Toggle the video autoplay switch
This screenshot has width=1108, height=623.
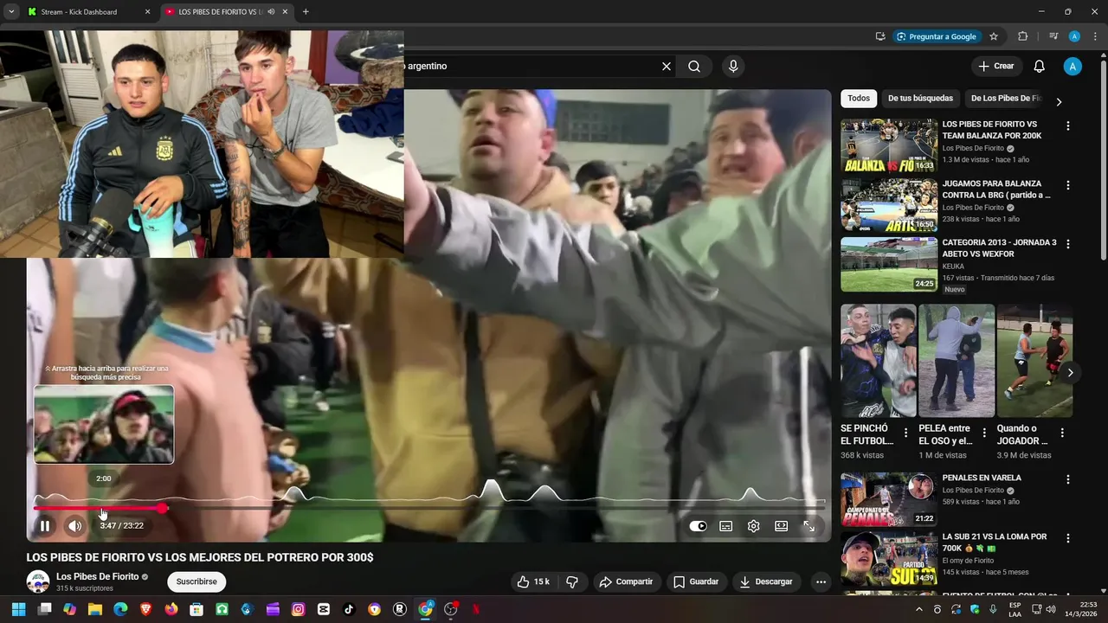pyautogui.click(x=698, y=526)
